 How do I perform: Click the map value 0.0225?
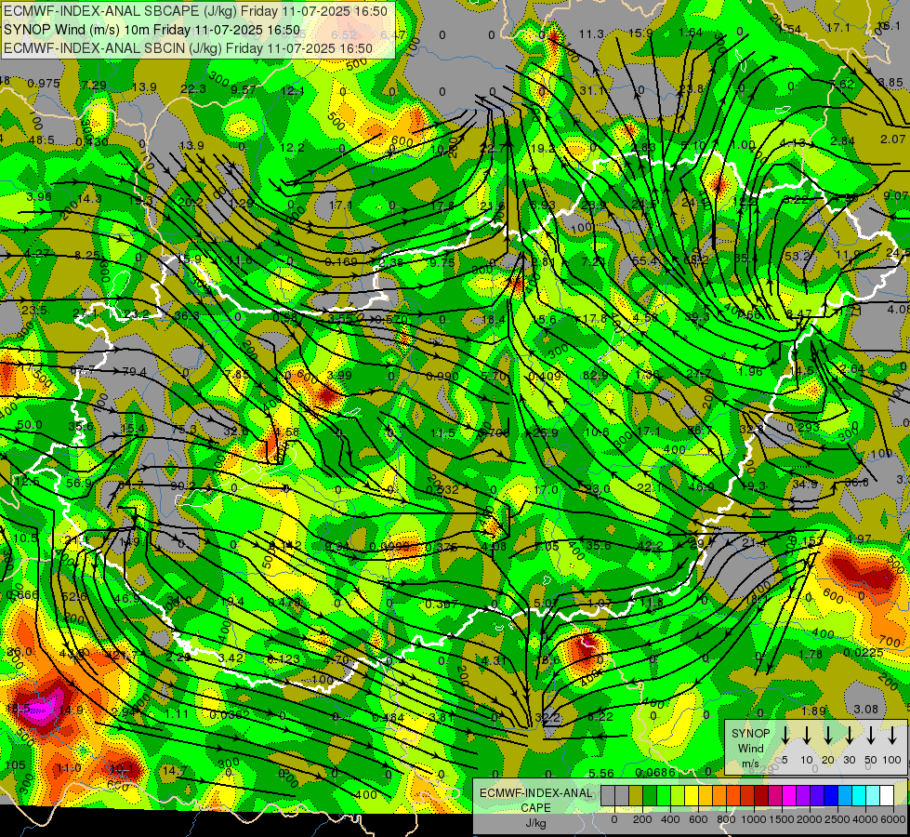[x=864, y=653]
